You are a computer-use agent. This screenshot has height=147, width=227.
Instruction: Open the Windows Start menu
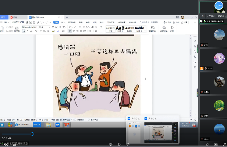coord(3,125)
